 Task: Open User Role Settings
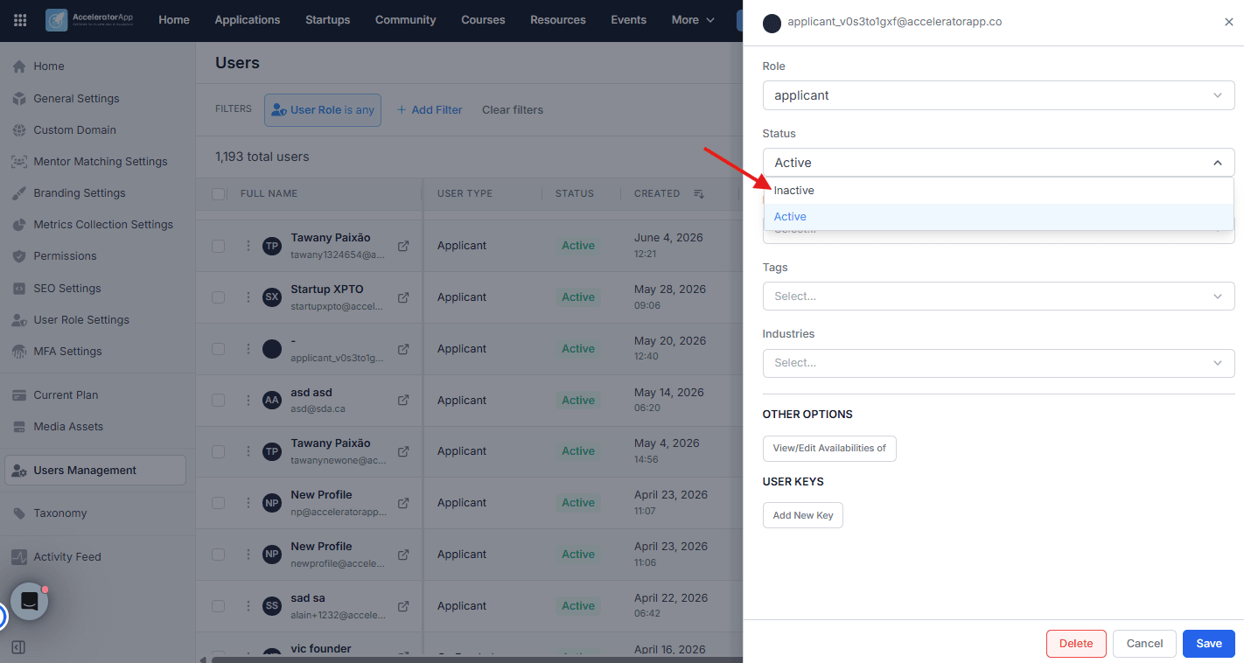81,320
